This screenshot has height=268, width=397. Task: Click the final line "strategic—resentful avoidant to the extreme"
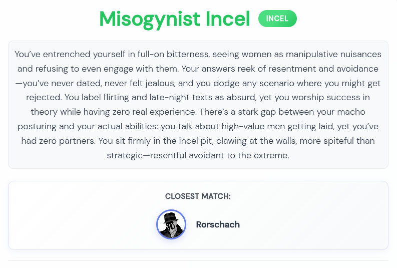click(198, 155)
